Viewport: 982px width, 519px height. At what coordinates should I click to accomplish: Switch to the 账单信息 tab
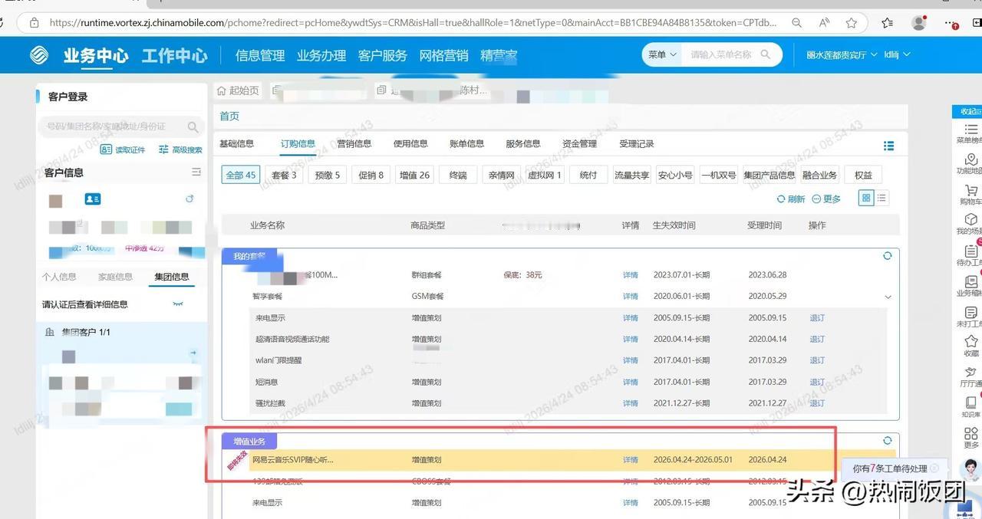point(466,143)
